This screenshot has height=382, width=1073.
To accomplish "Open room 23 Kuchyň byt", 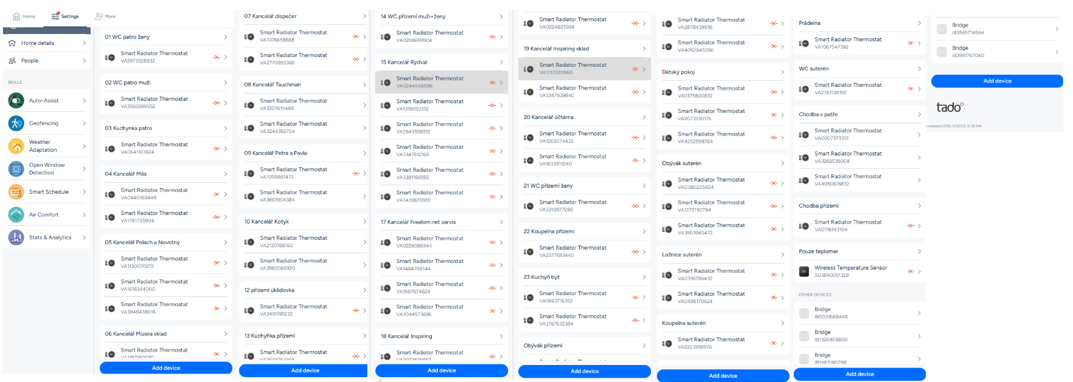I will [x=585, y=277].
